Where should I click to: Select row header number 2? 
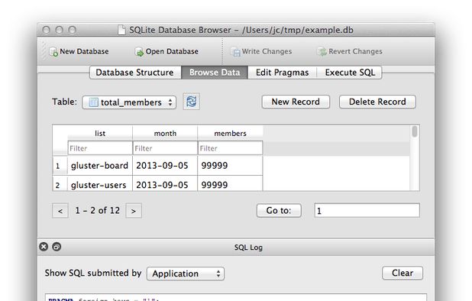[x=60, y=183]
